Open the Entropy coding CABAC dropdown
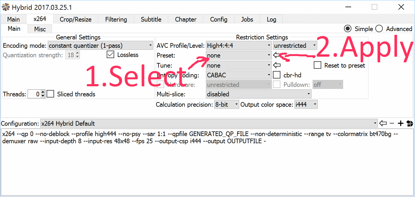Image resolution: width=415 pixels, height=197 pixels. pos(238,75)
